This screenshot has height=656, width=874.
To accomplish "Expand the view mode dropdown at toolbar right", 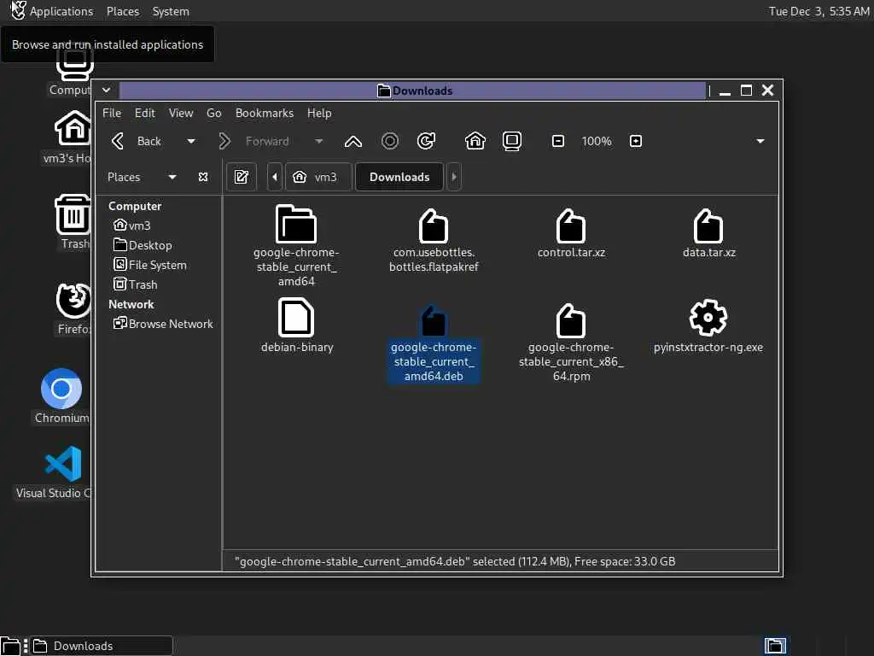I will [760, 141].
